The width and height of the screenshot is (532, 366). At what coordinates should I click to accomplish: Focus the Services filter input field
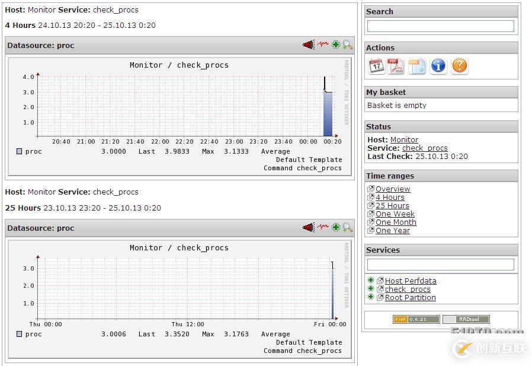pyautogui.click(x=441, y=265)
